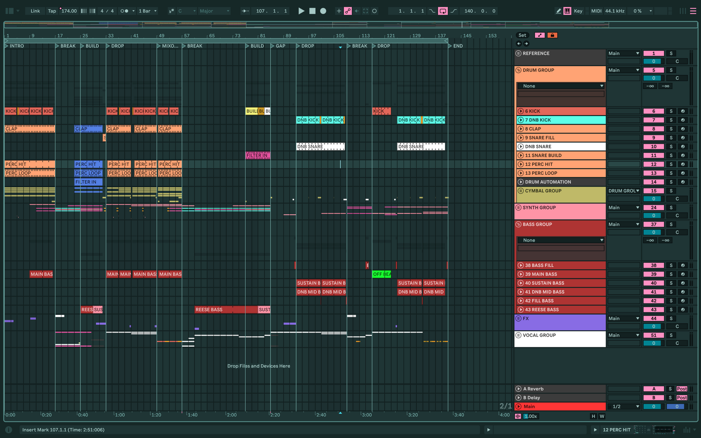Toggle the Draw Mode pencil icon

pos(558,11)
